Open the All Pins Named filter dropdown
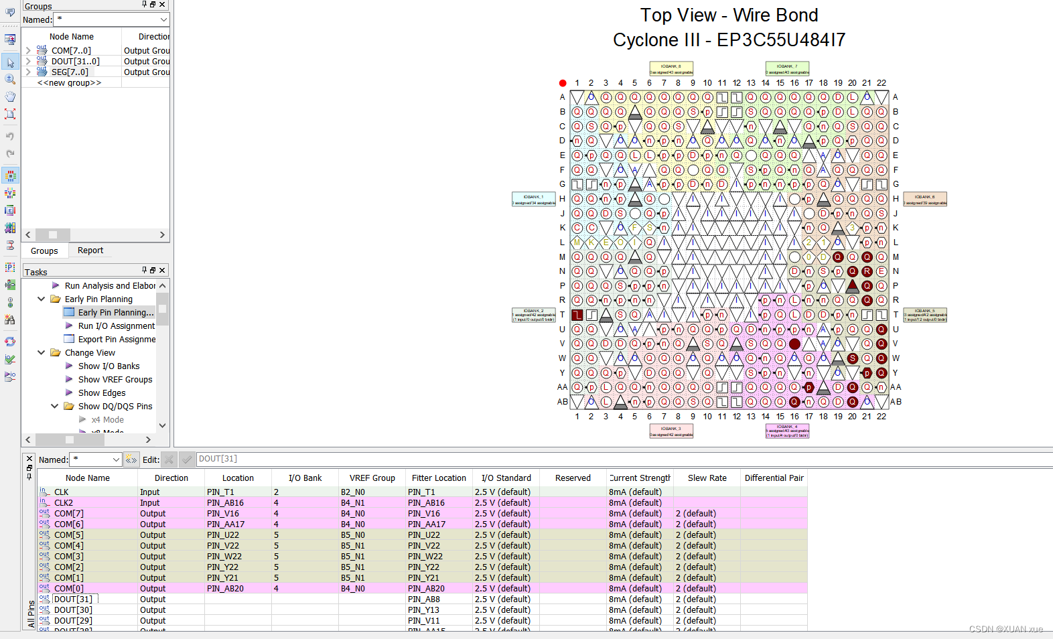 point(116,459)
